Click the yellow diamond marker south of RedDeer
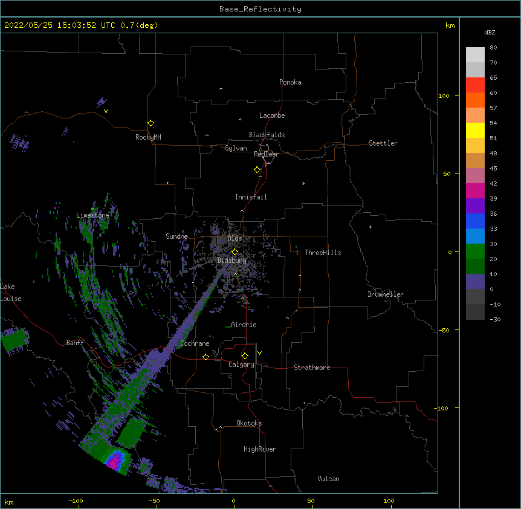The width and height of the screenshot is (521, 509). [x=257, y=170]
